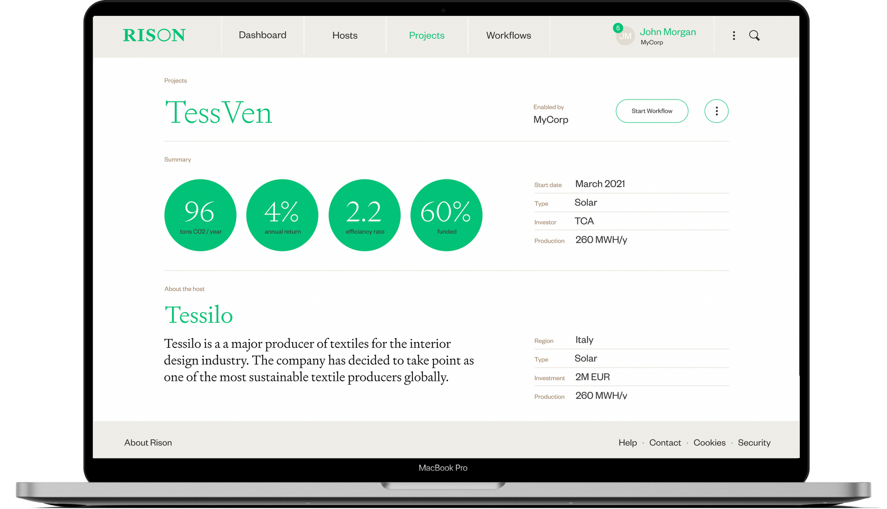Open circled three-dot project menu
This screenshot has height=509, width=887.
(716, 111)
